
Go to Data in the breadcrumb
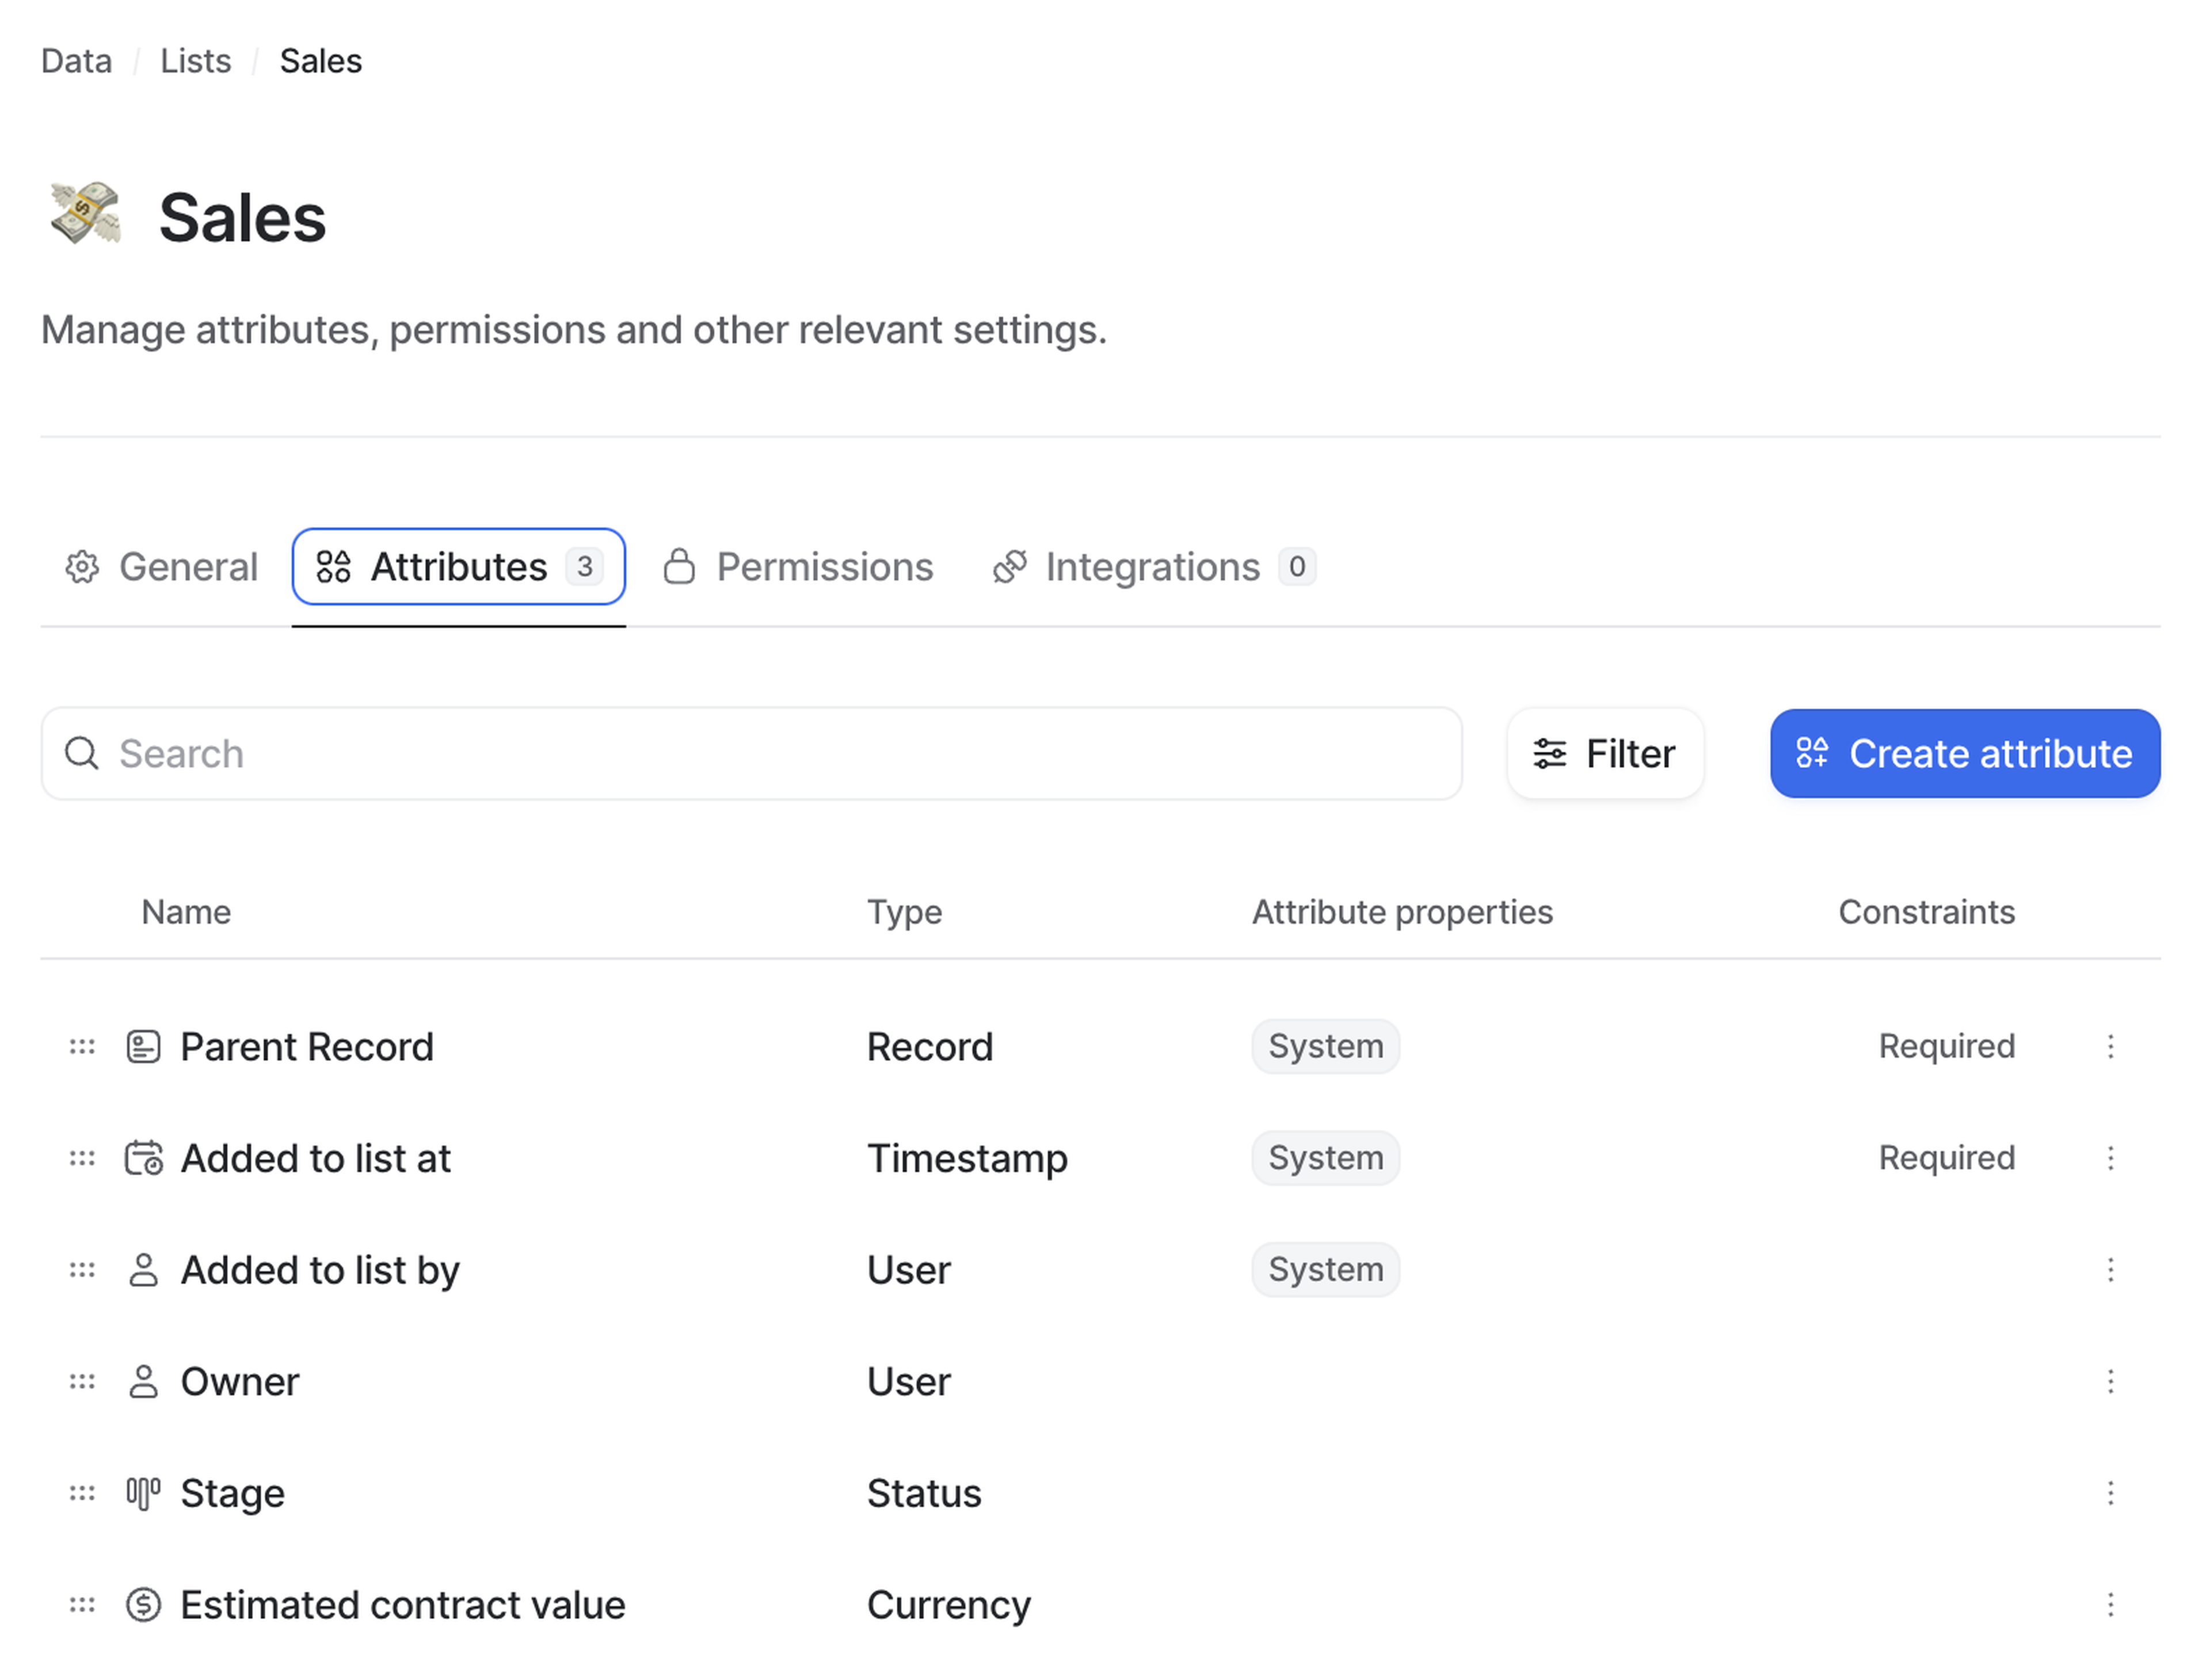tap(76, 61)
